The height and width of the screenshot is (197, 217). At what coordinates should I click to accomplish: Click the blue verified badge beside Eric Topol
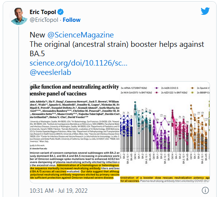tap(61, 12)
